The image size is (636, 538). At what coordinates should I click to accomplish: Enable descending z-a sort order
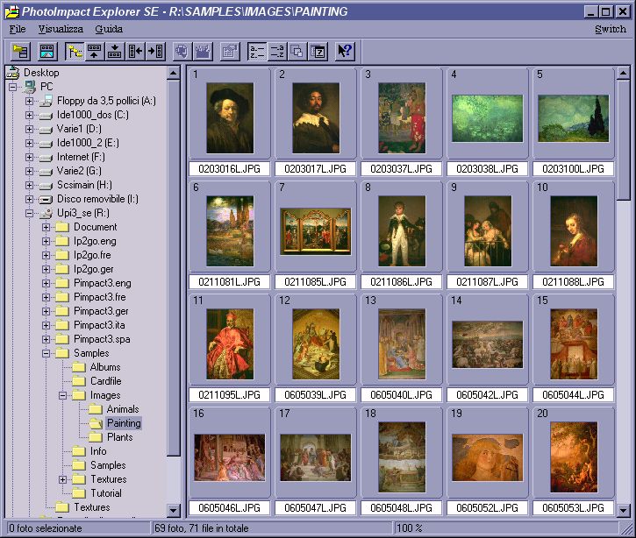coord(277,51)
